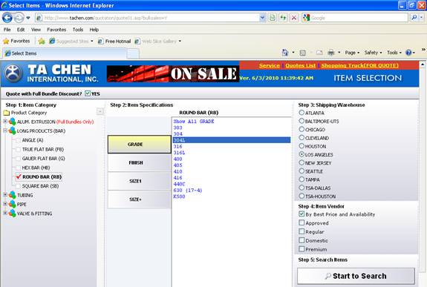This screenshot has width=427, height=287.
Task: Expand the TUBING tree node
Action: coord(5,195)
